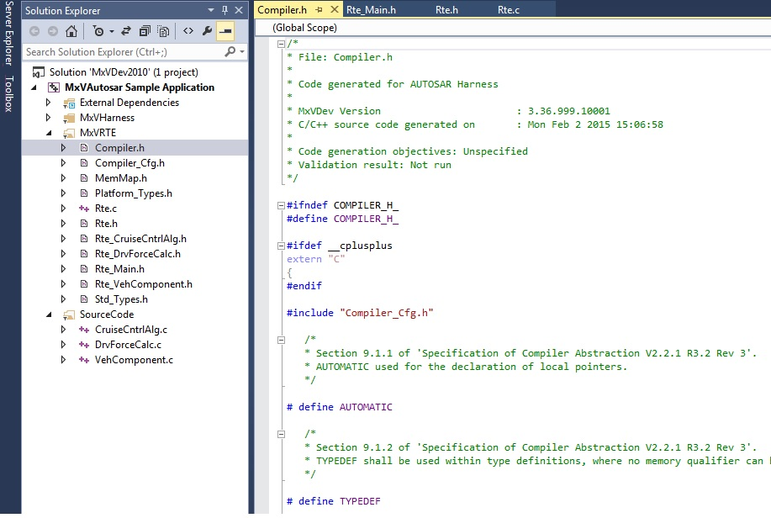Image resolution: width=771 pixels, height=518 pixels.
Task: Expand the Rte.c tree node
Action: [63, 209]
